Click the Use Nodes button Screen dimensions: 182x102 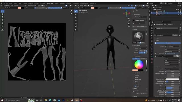167,43
